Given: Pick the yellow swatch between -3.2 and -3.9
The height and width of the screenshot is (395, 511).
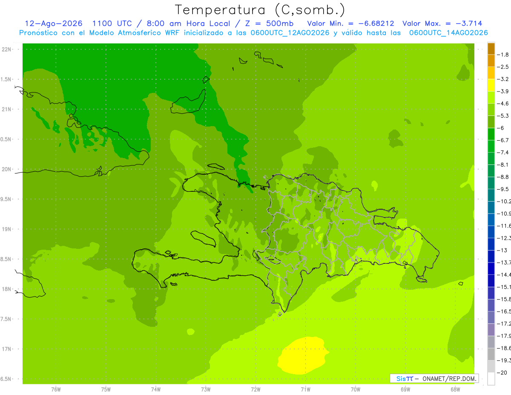Looking at the screenshot, I should tap(491, 85).
